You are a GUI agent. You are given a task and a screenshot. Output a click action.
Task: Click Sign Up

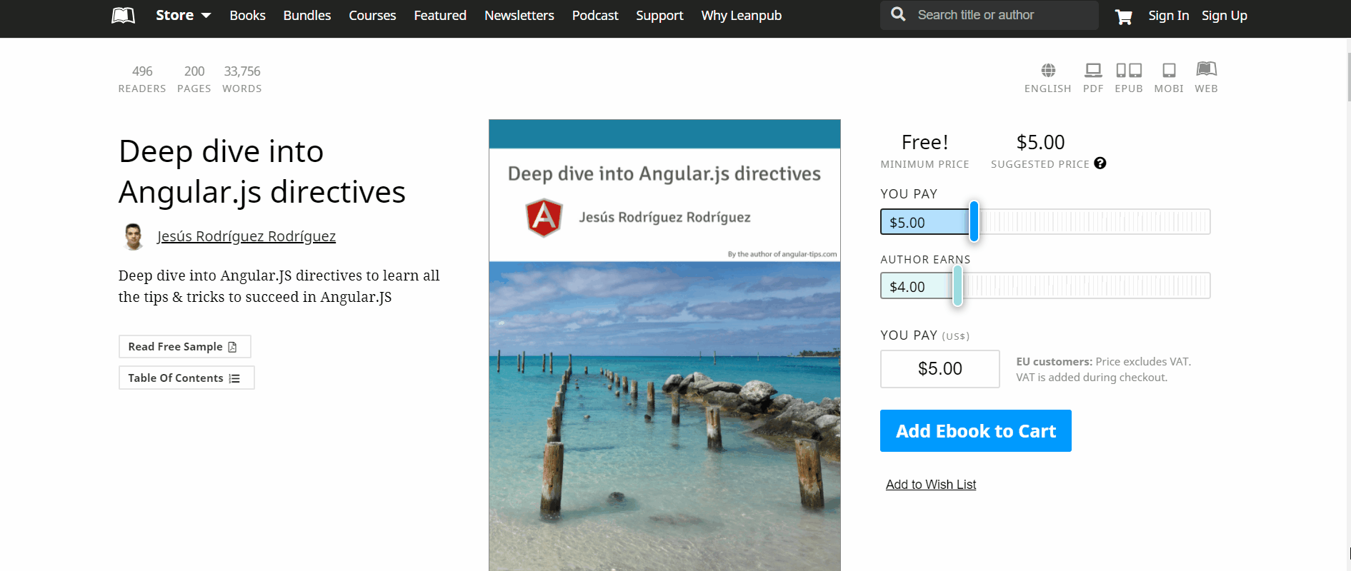click(x=1224, y=15)
